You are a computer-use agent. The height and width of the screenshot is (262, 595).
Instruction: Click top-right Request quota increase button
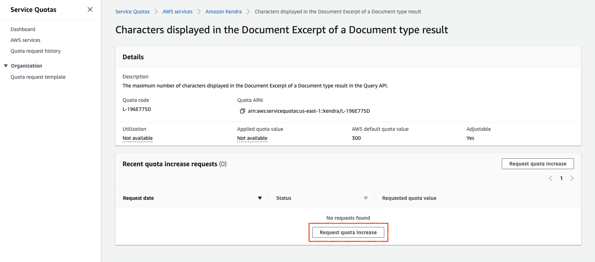[x=538, y=164]
